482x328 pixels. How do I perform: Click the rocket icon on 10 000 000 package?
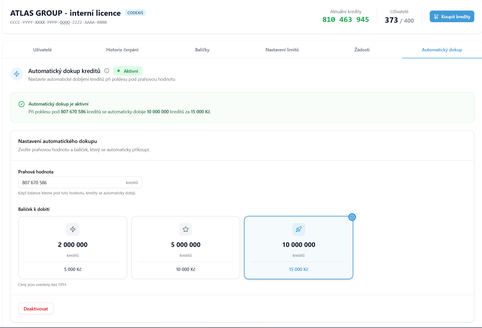(298, 229)
